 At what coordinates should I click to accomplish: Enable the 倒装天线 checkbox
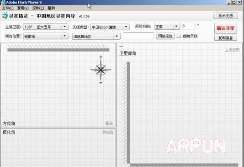[179, 36]
